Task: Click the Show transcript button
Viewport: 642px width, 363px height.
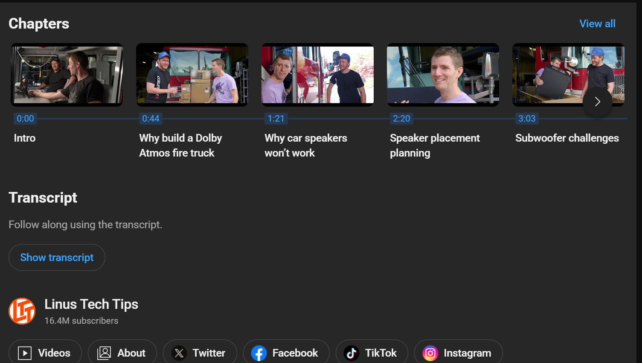Action: click(x=57, y=257)
